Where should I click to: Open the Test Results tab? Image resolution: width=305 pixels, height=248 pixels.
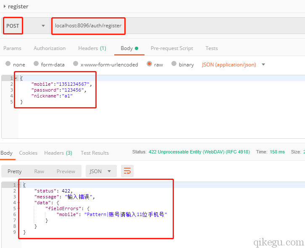pyautogui.click(x=95, y=153)
